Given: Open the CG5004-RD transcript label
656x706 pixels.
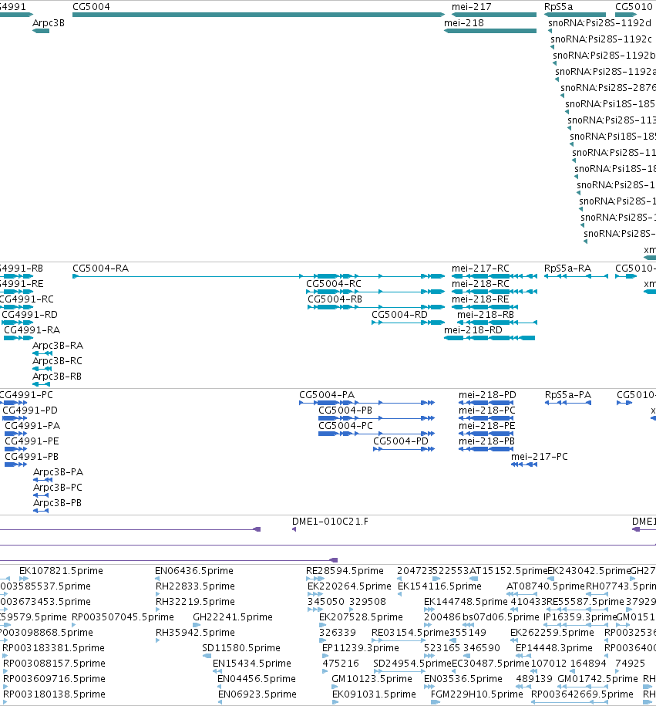Looking at the screenshot, I should [x=399, y=314].
